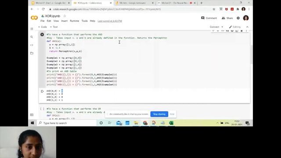Switch to the XOR.ipynb Colaboratory tab
The image size is (281, 158).
click(x=93, y=3)
